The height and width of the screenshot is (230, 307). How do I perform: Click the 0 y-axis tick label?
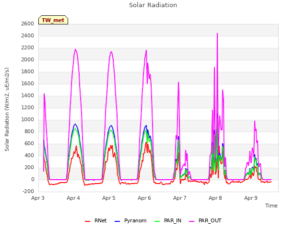click(33, 179)
